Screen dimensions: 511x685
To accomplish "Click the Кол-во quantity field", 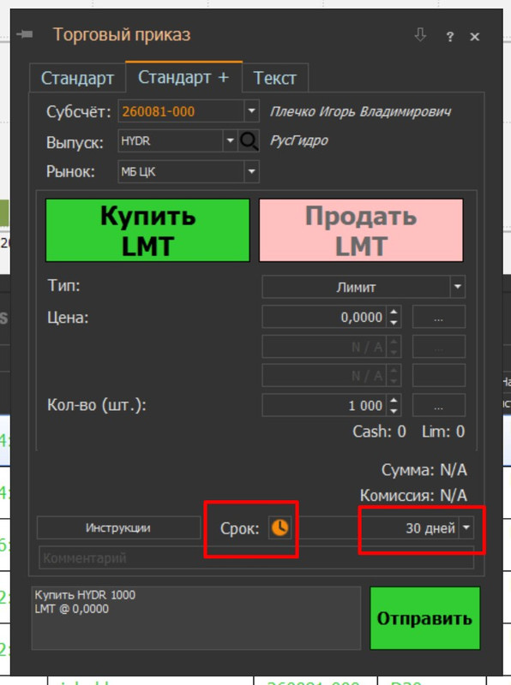I will coord(324,405).
